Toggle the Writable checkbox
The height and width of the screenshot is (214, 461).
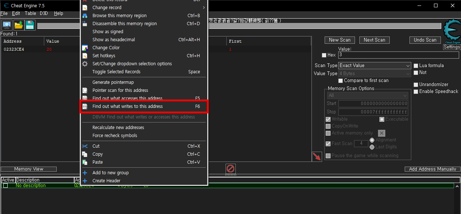click(x=328, y=119)
